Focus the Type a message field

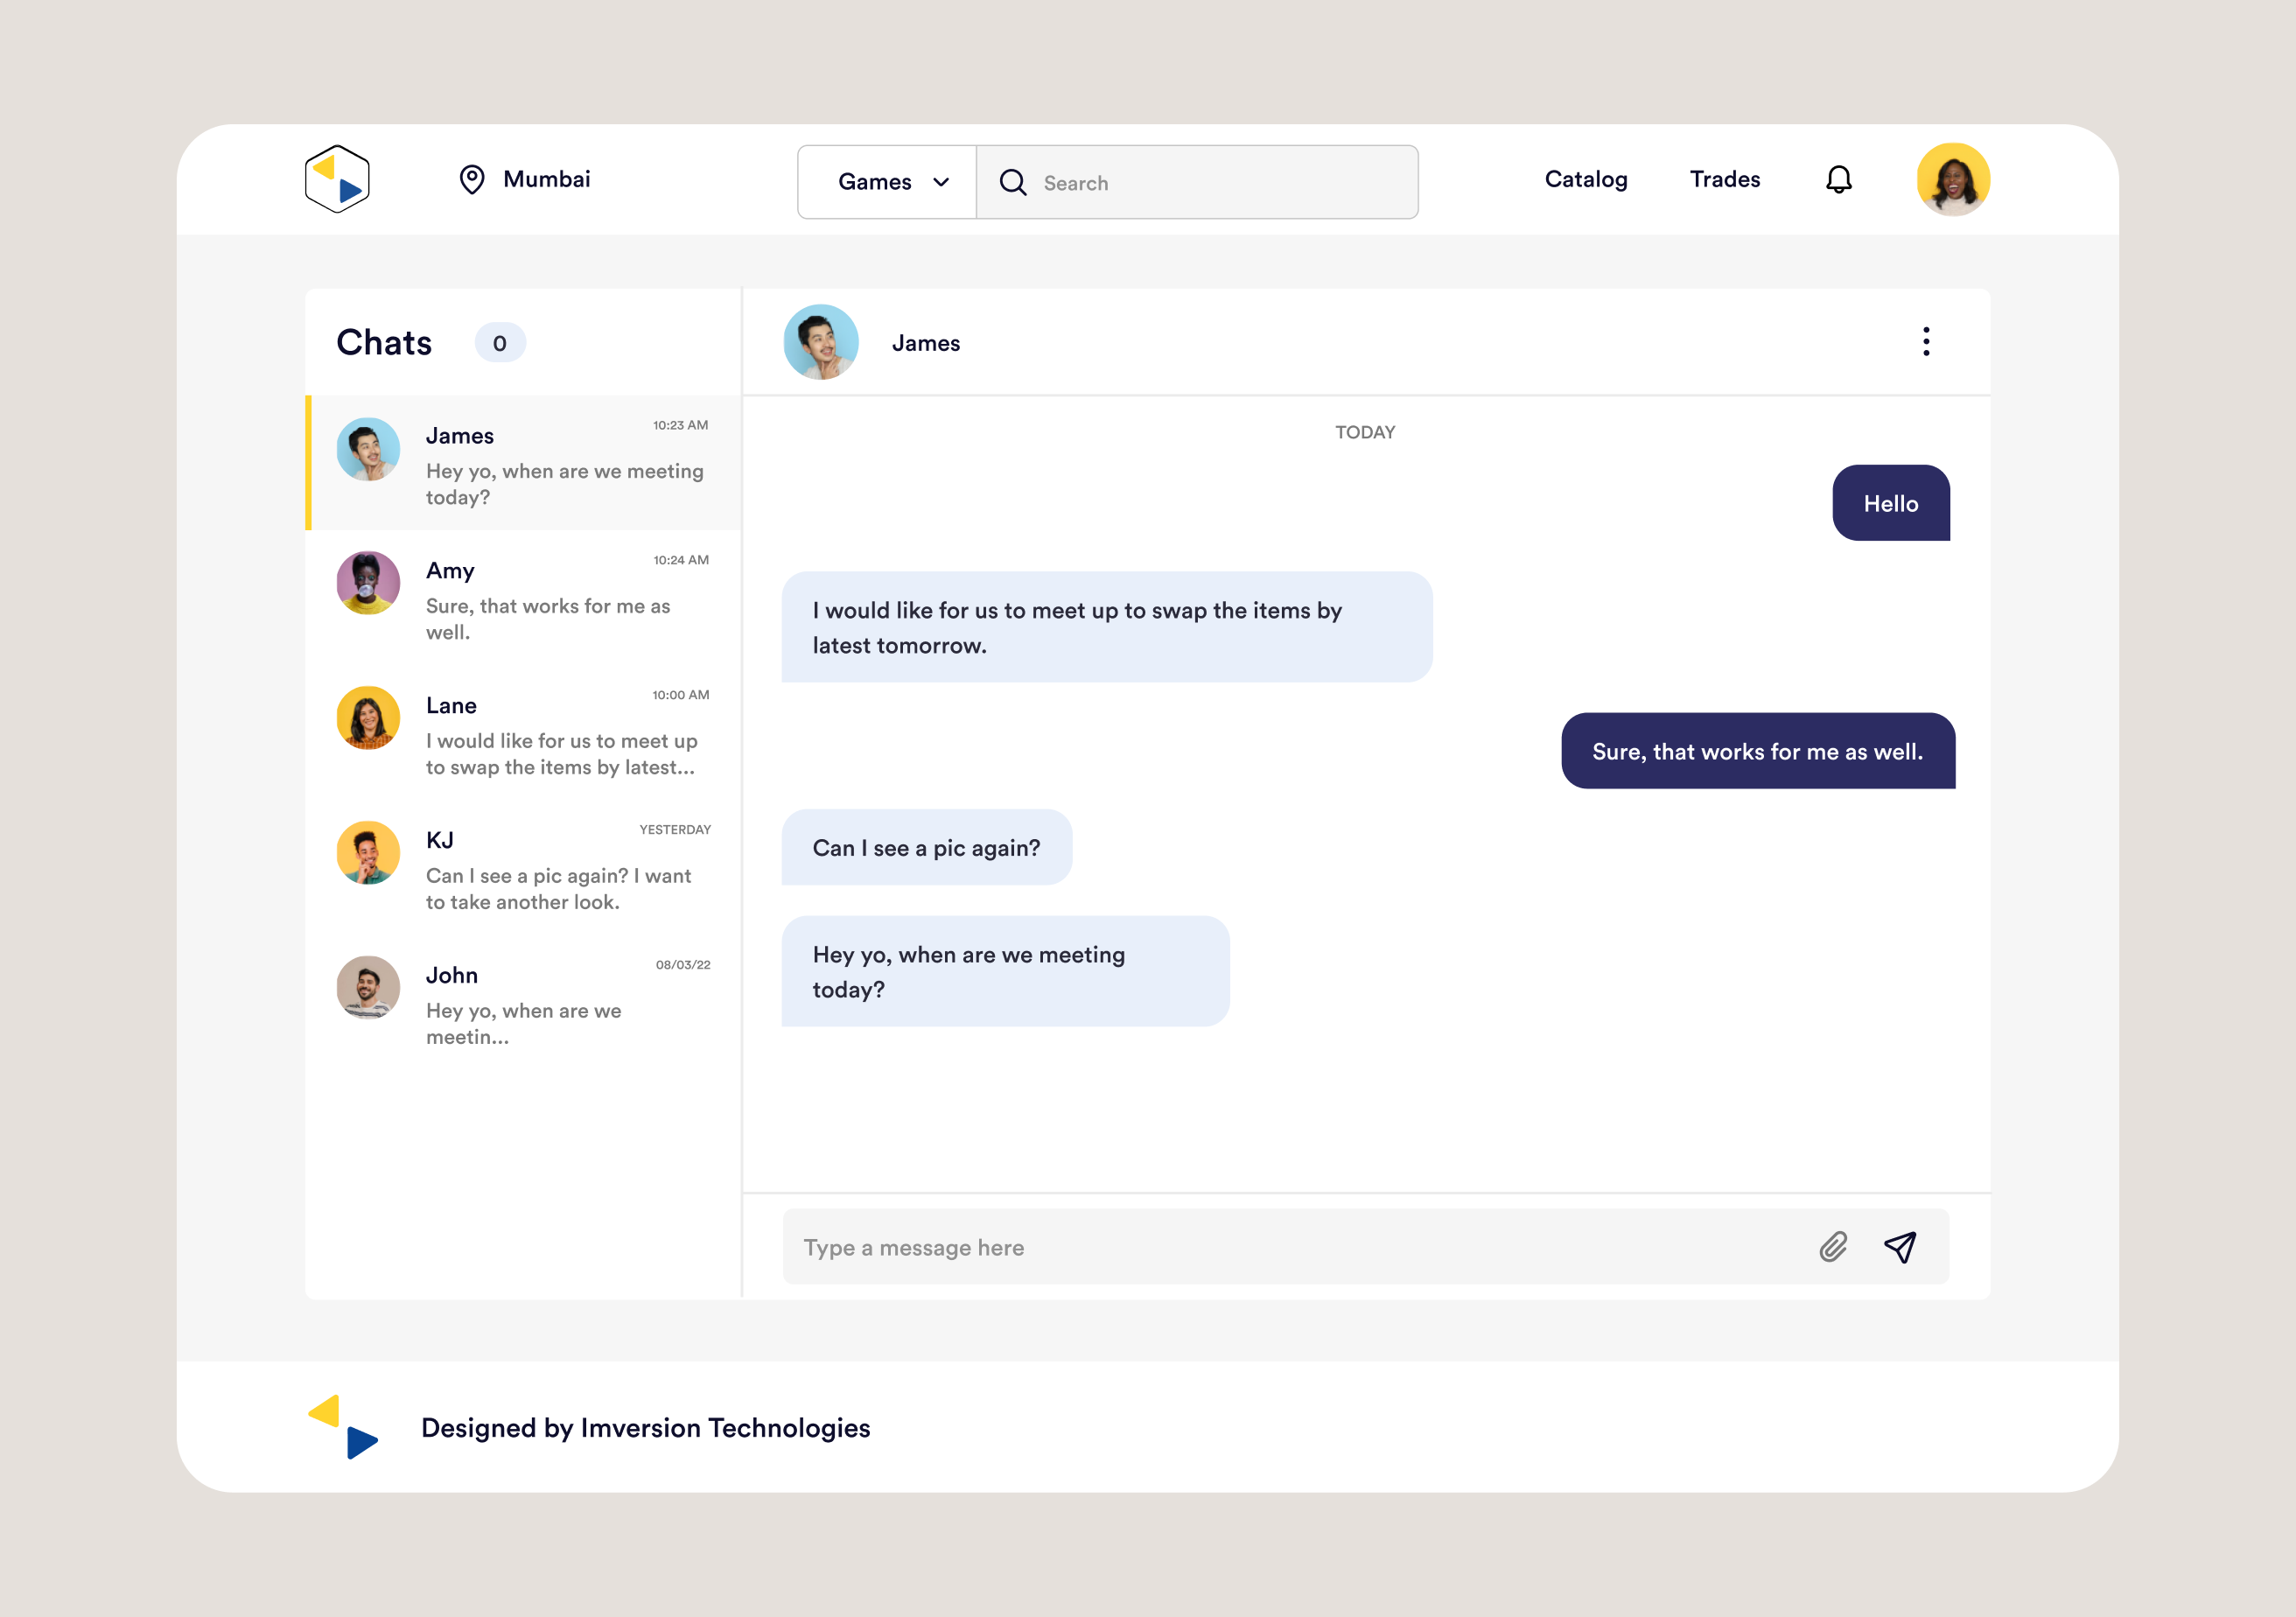[x=1290, y=1247]
